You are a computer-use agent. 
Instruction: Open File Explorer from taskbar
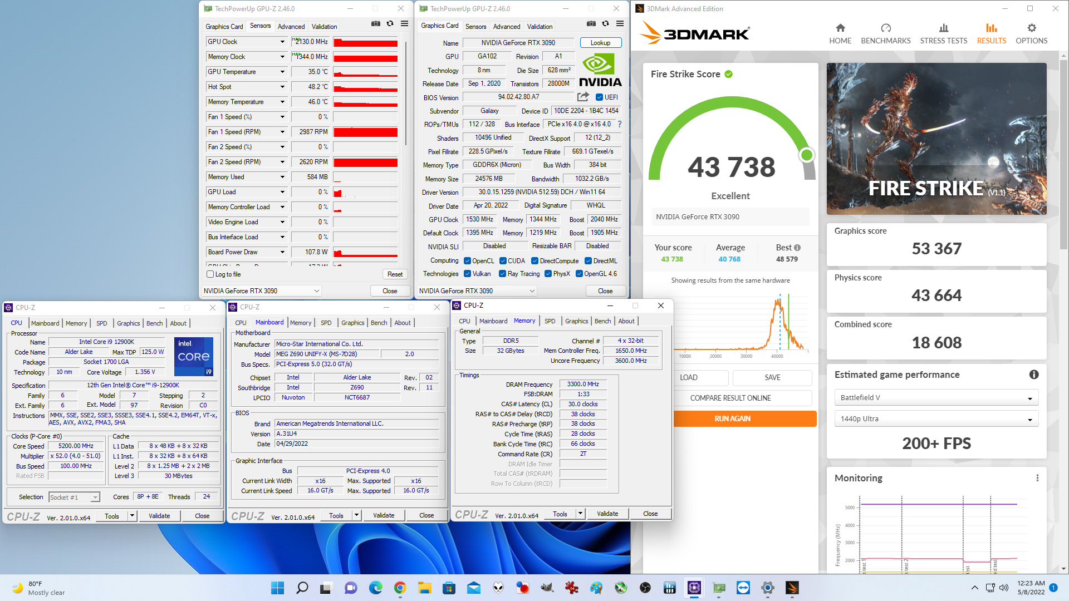[x=425, y=588]
